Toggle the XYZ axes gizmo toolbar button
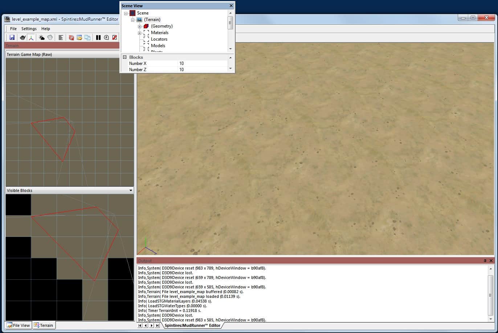This screenshot has width=498, height=333. pos(31,37)
